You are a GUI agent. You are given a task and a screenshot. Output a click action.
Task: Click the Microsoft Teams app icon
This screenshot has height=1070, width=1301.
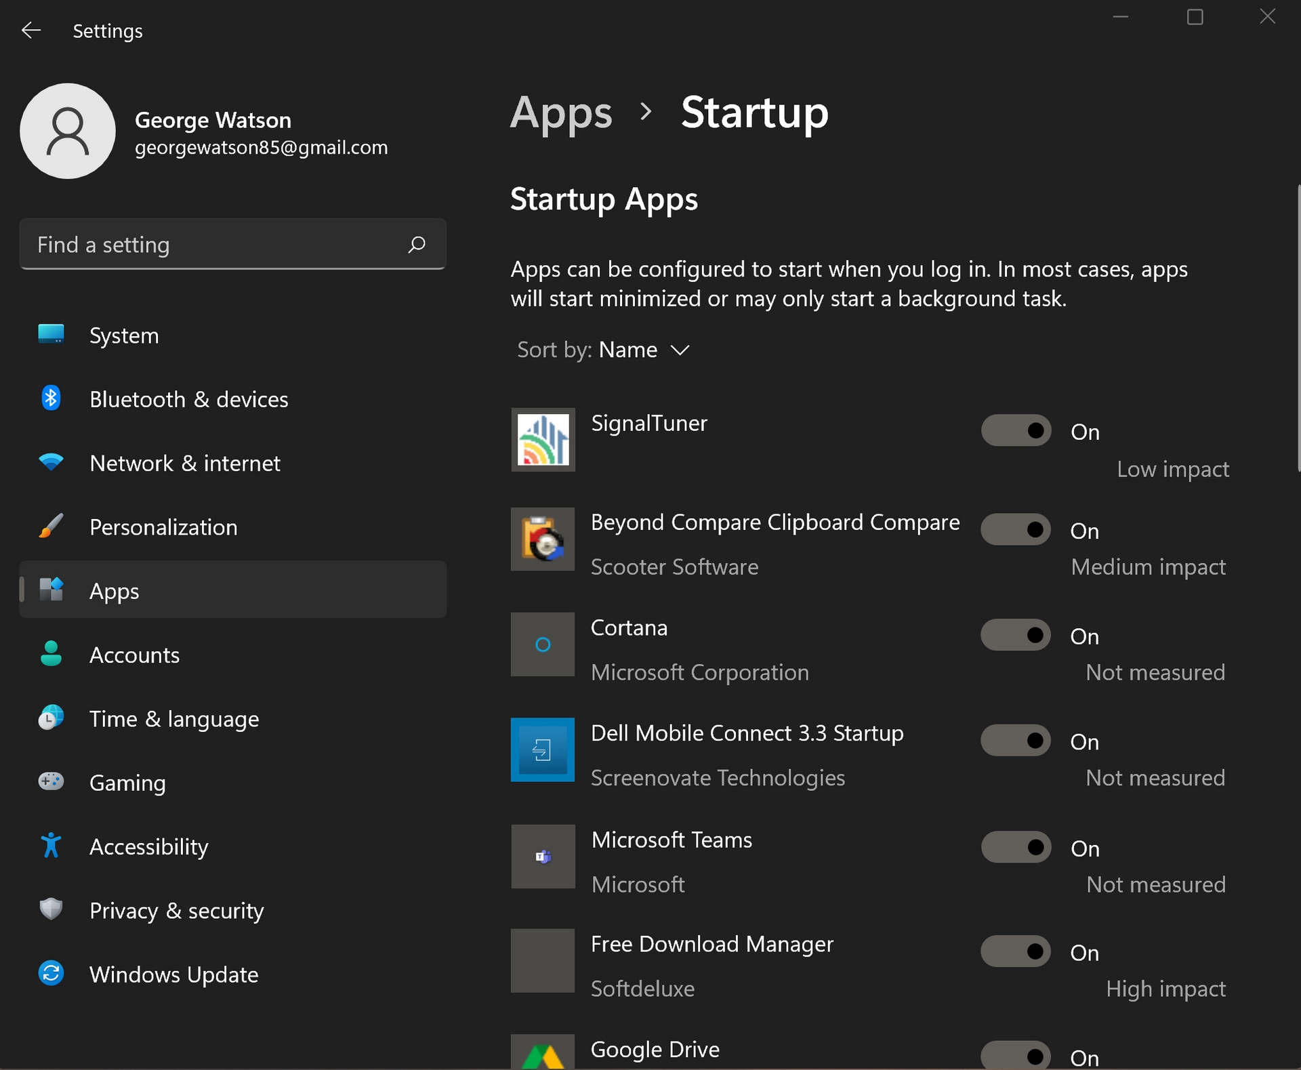click(x=543, y=857)
